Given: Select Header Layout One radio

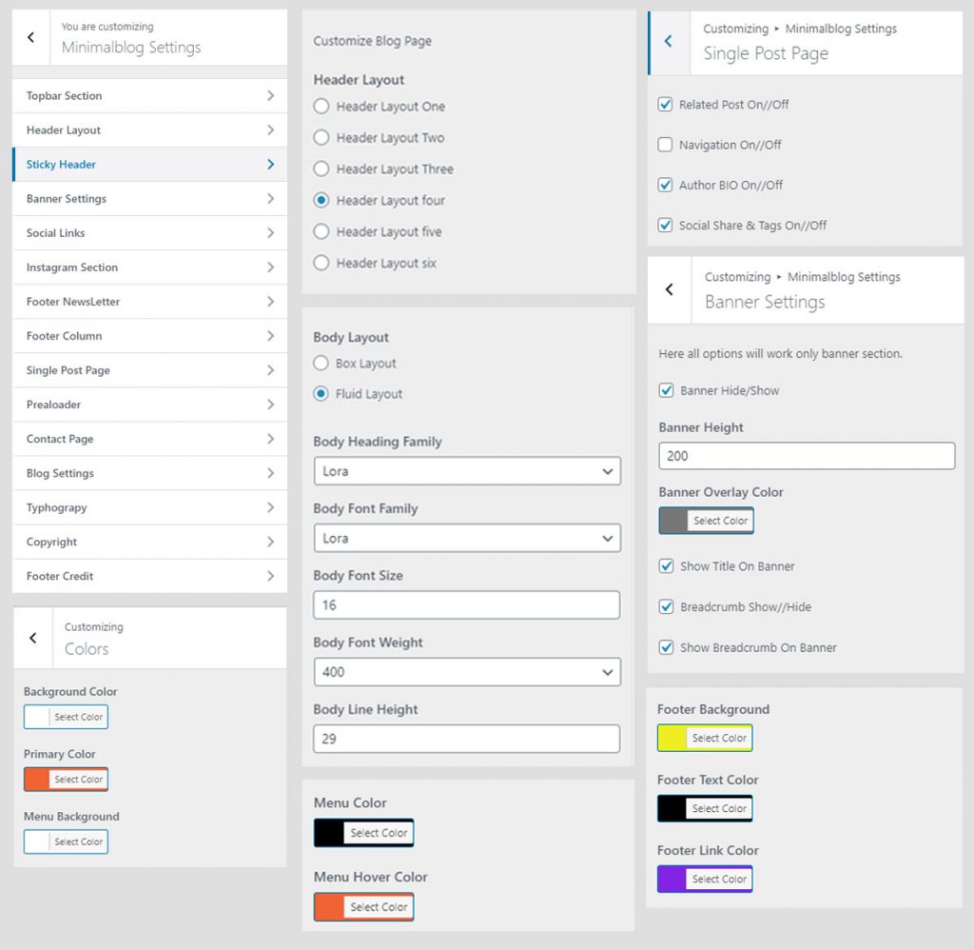Looking at the screenshot, I should [x=321, y=107].
